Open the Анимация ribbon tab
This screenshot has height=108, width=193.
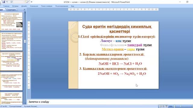[x=34, y=6]
